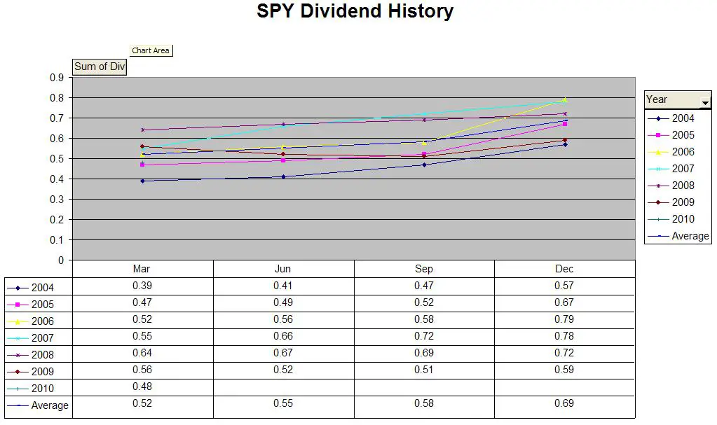Viewport: 717px width, 425px height.
Task: Click the 0.5 value axis label
Action: click(x=57, y=159)
